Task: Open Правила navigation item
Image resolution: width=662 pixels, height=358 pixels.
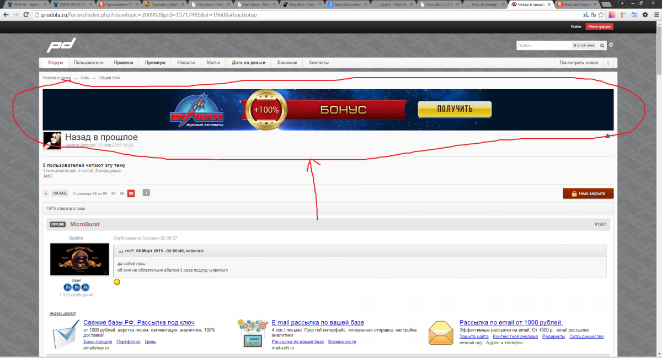Action: (124, 63)
